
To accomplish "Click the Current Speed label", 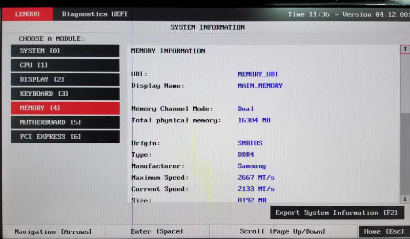I will pos(160,189).
